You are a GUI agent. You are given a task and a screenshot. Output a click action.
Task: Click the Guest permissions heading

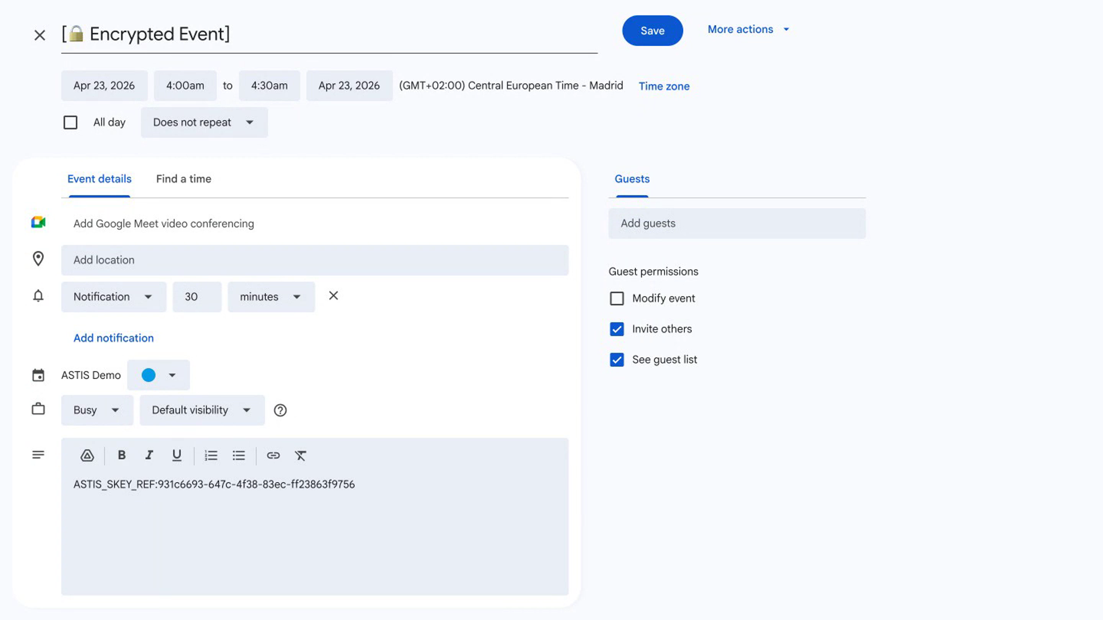point(653,272)
